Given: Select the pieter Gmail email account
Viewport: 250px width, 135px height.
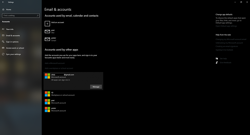Looking at the screenshot, I should [73, 39].
